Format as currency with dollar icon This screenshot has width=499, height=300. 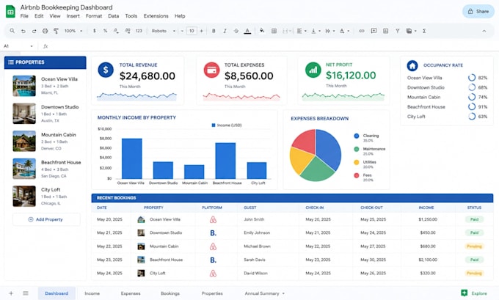point(94,31)
